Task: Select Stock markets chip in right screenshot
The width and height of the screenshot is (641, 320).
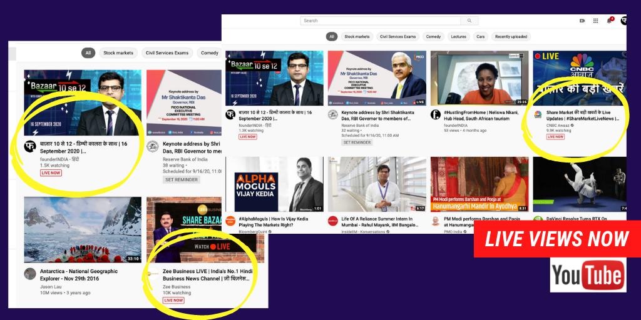Action: point(357,36)
